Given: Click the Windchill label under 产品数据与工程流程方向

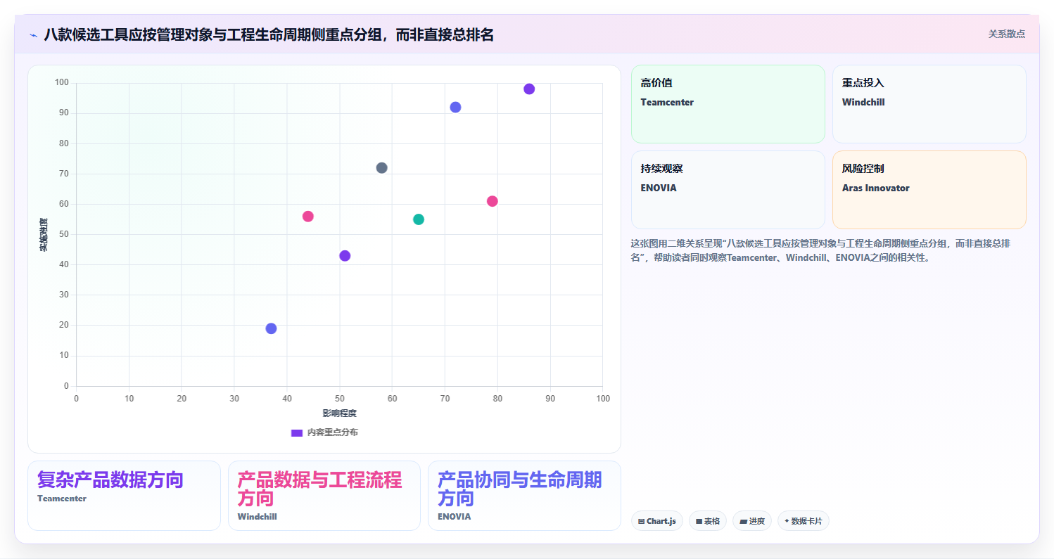Looking at the screenshot, I should pyautogui.click(x=258, y=517).
